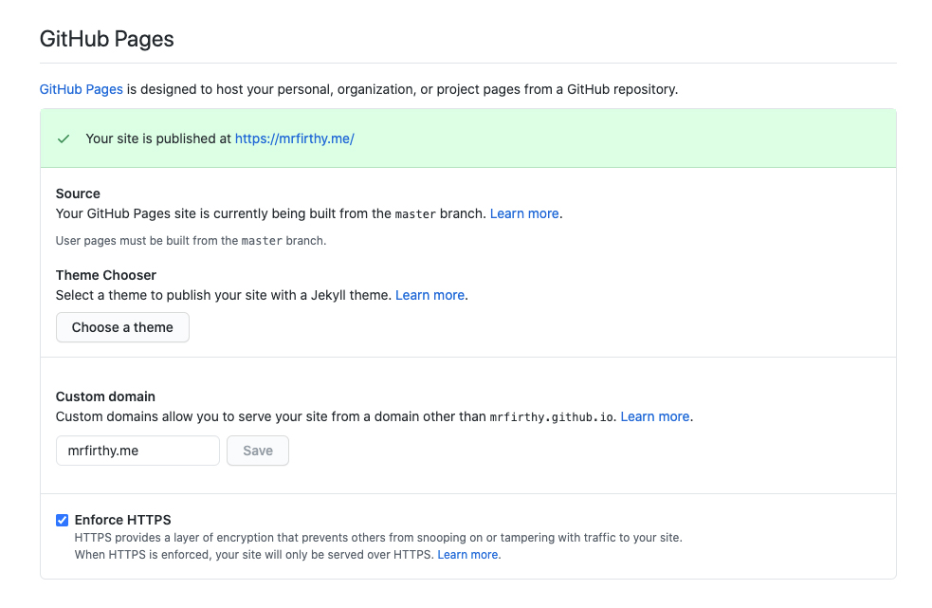Click the Save button for custom domain
The image size is (932, 608).
tap(258, 451)
